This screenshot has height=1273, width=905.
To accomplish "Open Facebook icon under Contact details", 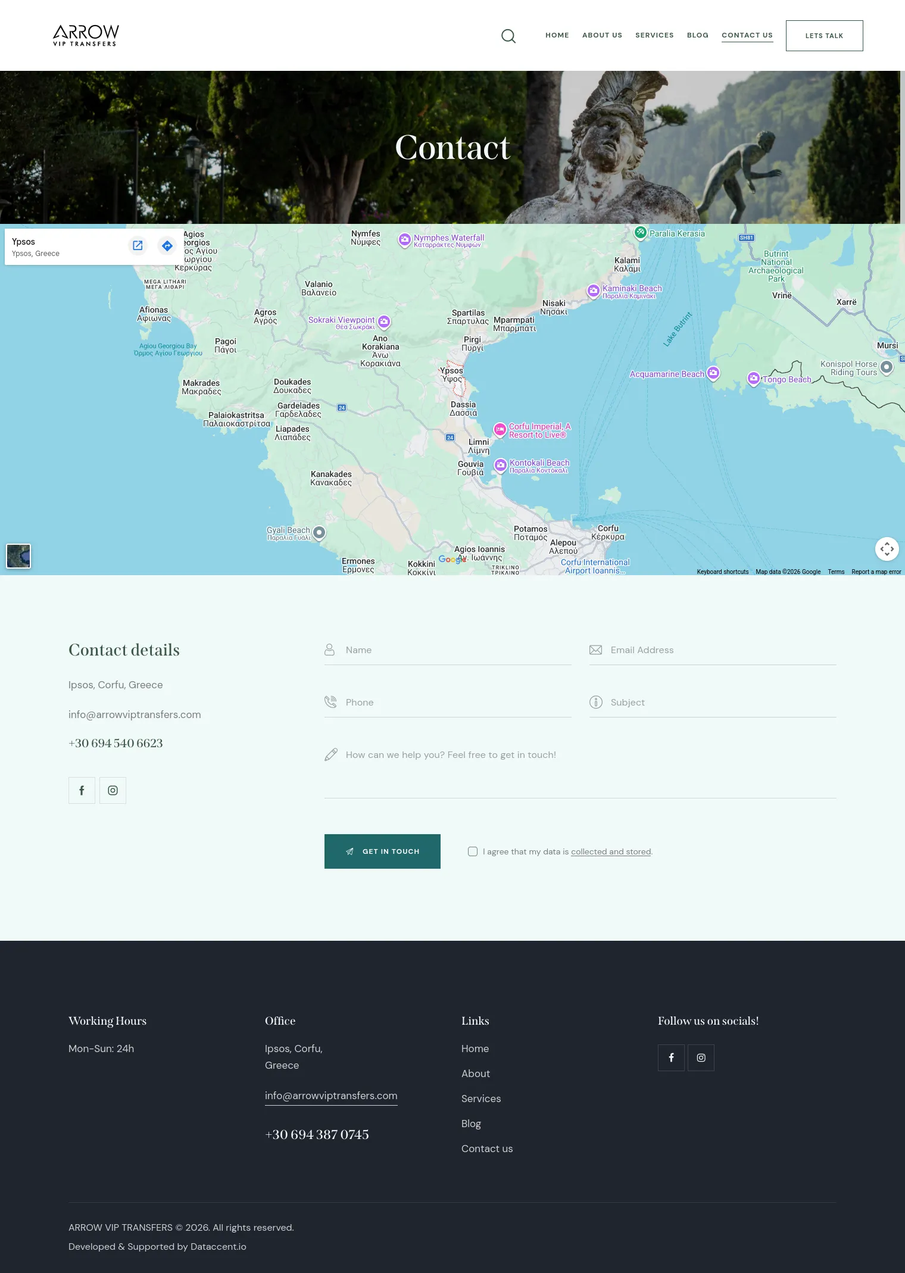I will (x=82, y=791).
